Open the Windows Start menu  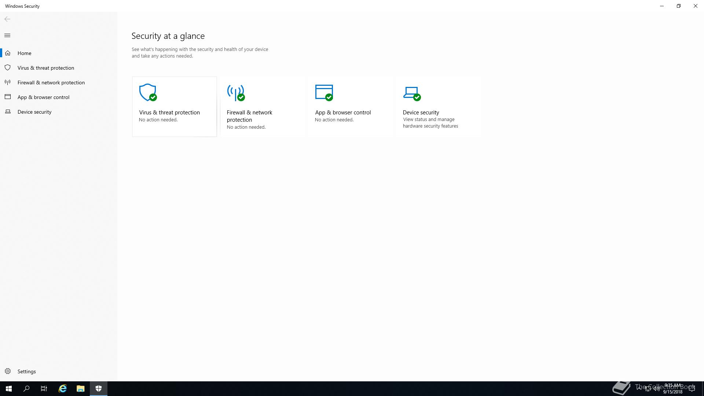click(9, 389)
